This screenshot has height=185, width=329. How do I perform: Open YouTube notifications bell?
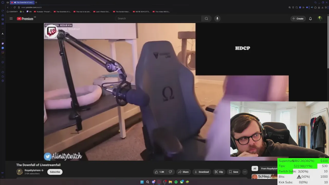tap(310, 18)
